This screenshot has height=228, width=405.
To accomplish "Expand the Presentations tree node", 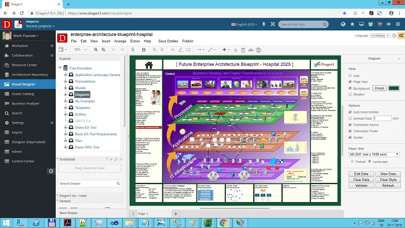I will [66, 81].
